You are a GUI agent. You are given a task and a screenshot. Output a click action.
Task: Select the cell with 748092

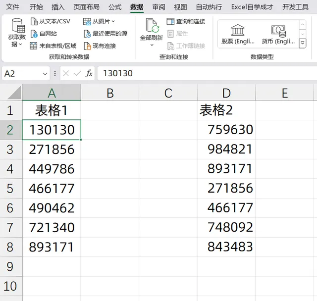(226, 227)
